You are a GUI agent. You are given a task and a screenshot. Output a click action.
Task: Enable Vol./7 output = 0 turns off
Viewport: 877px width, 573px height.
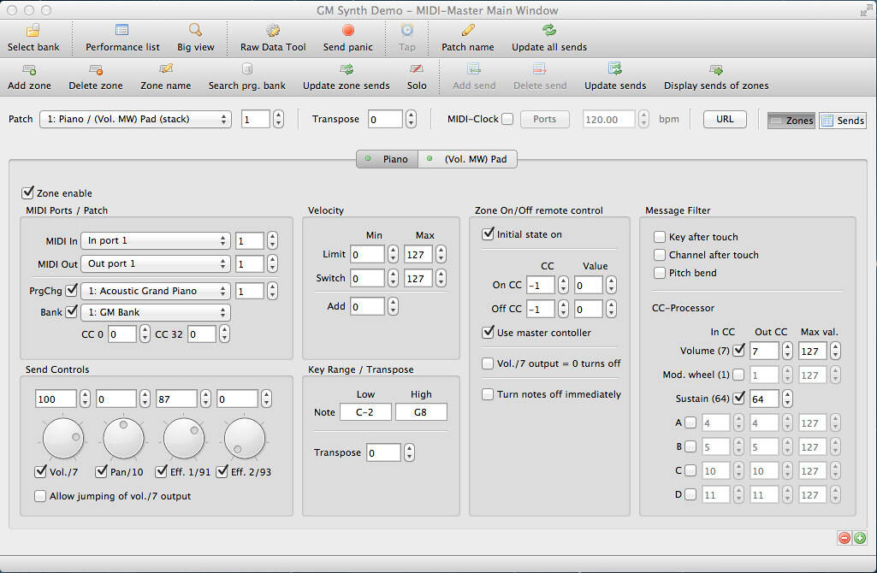point(488,363)
